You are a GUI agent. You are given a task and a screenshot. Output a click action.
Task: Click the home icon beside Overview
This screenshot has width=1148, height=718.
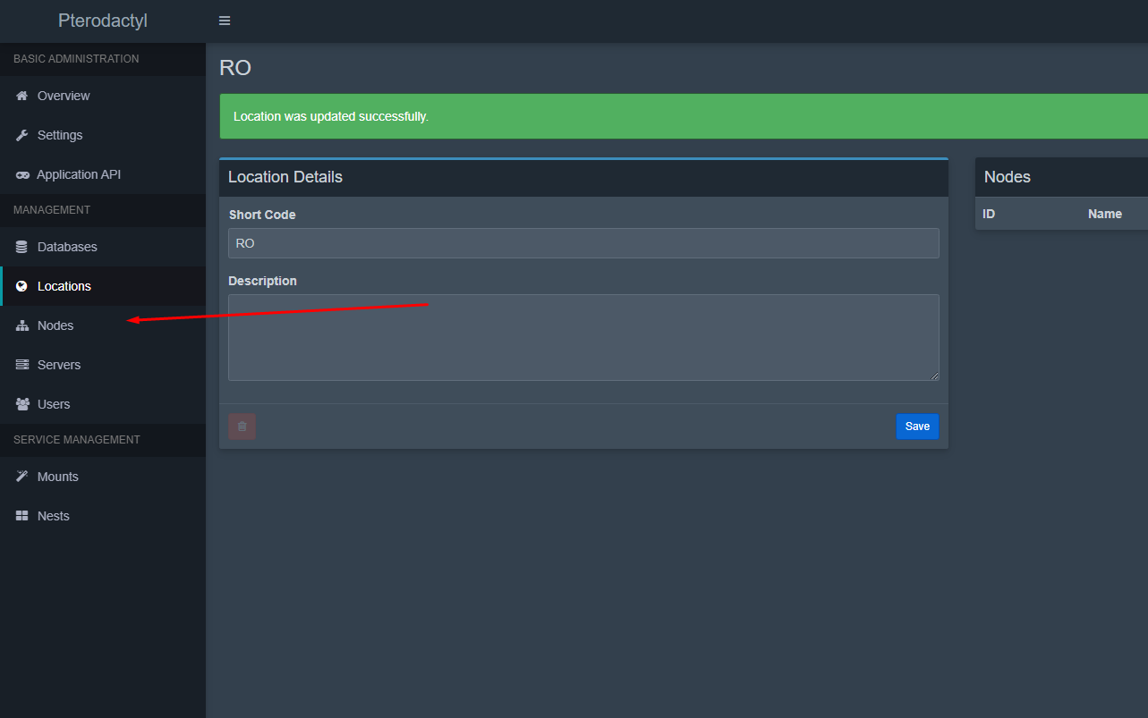click(x=22, y=96)
